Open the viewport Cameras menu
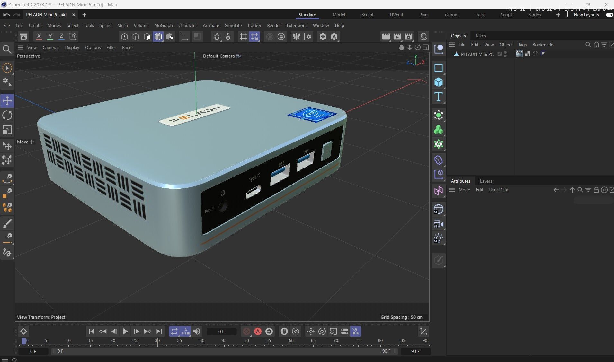614x362 pixels. (x=51, y=47)
